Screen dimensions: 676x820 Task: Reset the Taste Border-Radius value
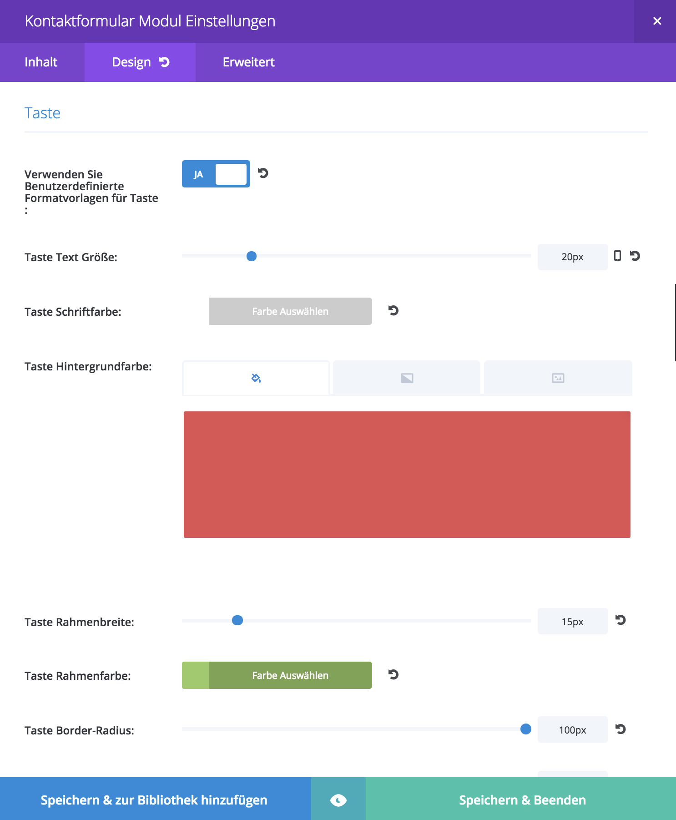click(x=621, y=729)
